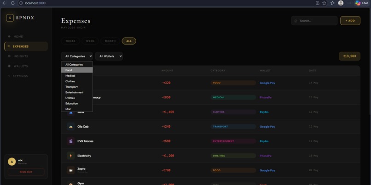Viewport: 371px width, 185px height.
Task: Click the Date column header
Action: click(313, 71)
